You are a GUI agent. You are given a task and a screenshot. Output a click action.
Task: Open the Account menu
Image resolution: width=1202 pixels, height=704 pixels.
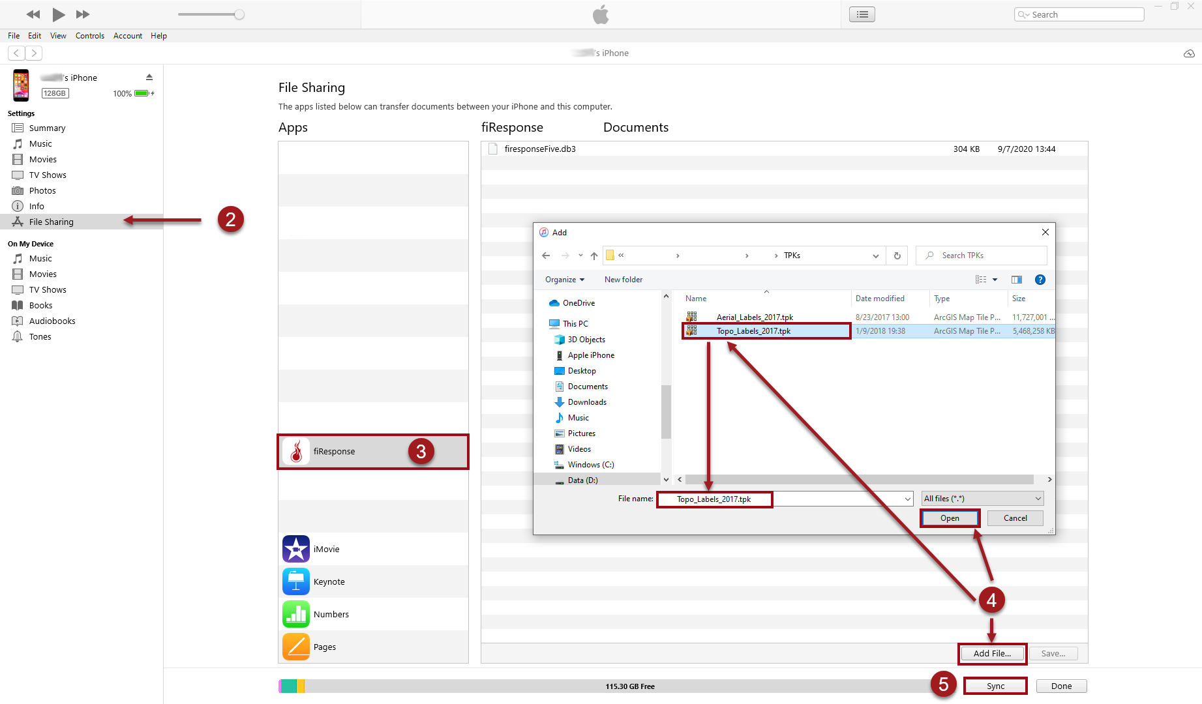(128, 36)
